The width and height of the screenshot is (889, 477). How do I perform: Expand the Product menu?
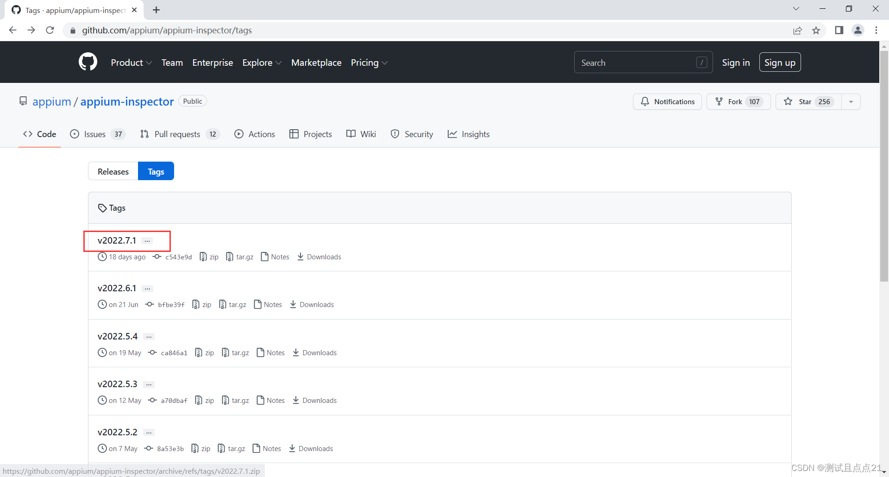(x=131, y=63)
